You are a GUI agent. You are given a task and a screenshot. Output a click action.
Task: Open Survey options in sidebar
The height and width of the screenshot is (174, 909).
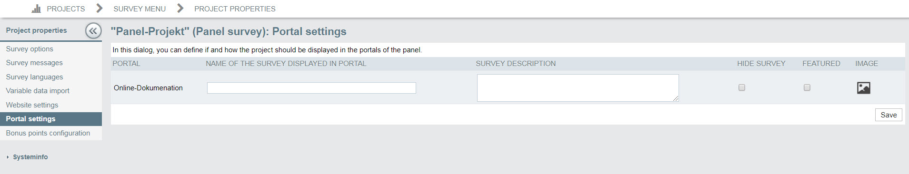coord(30,49)
